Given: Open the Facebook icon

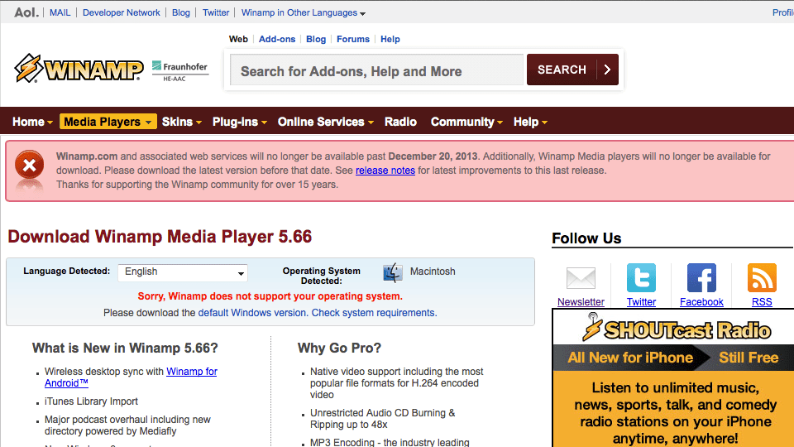Looking at the screenshot, I should click(x=701, y=278).
